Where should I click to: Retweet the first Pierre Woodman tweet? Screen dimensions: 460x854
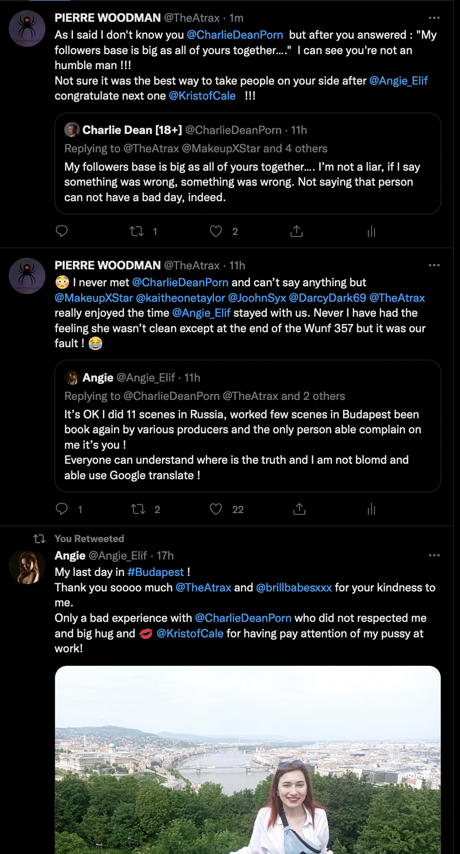(137, 231)
